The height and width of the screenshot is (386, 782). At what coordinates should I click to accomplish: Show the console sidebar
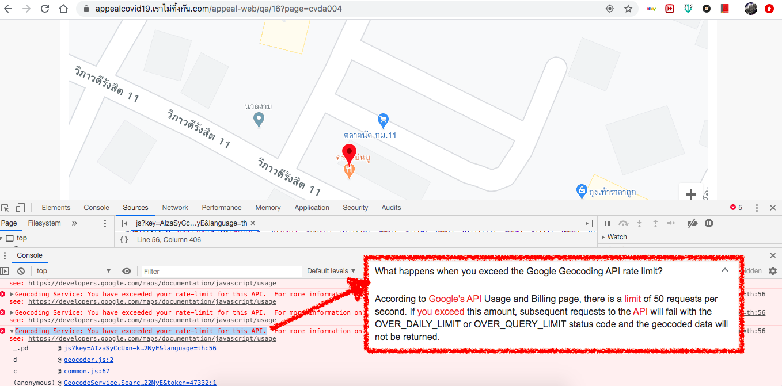pyautogui.click(x=5, y=271)
